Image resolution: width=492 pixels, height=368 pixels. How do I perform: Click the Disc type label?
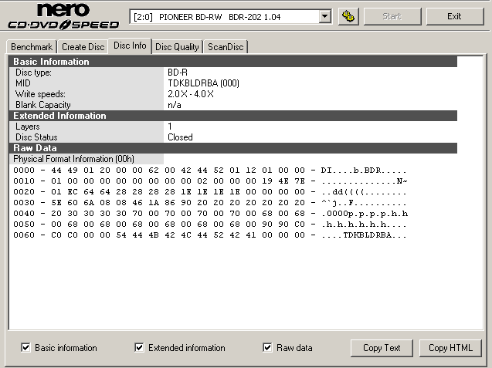point(33,73)
